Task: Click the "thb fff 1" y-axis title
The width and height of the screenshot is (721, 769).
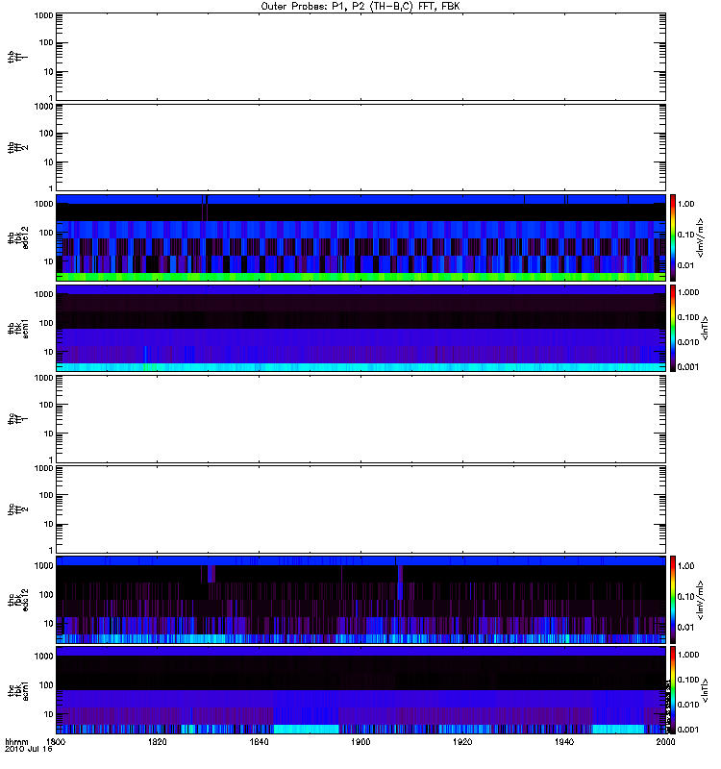Action: [x=17, y=57]
